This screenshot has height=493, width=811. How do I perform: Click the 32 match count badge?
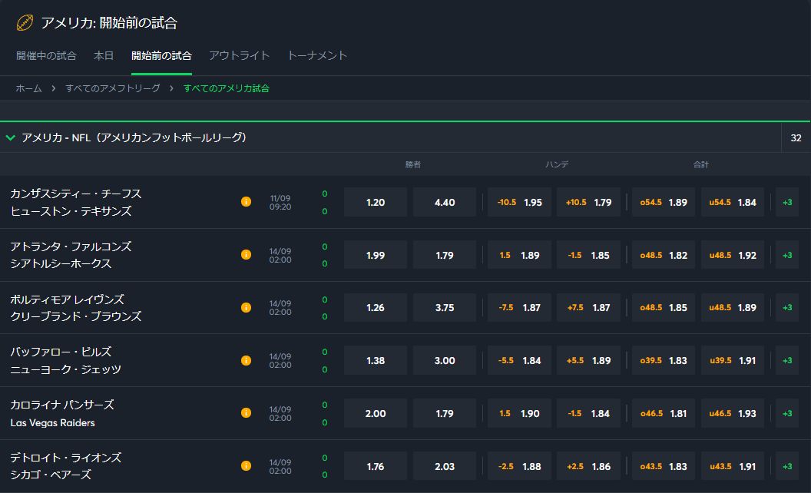click(x=796, y=138)
